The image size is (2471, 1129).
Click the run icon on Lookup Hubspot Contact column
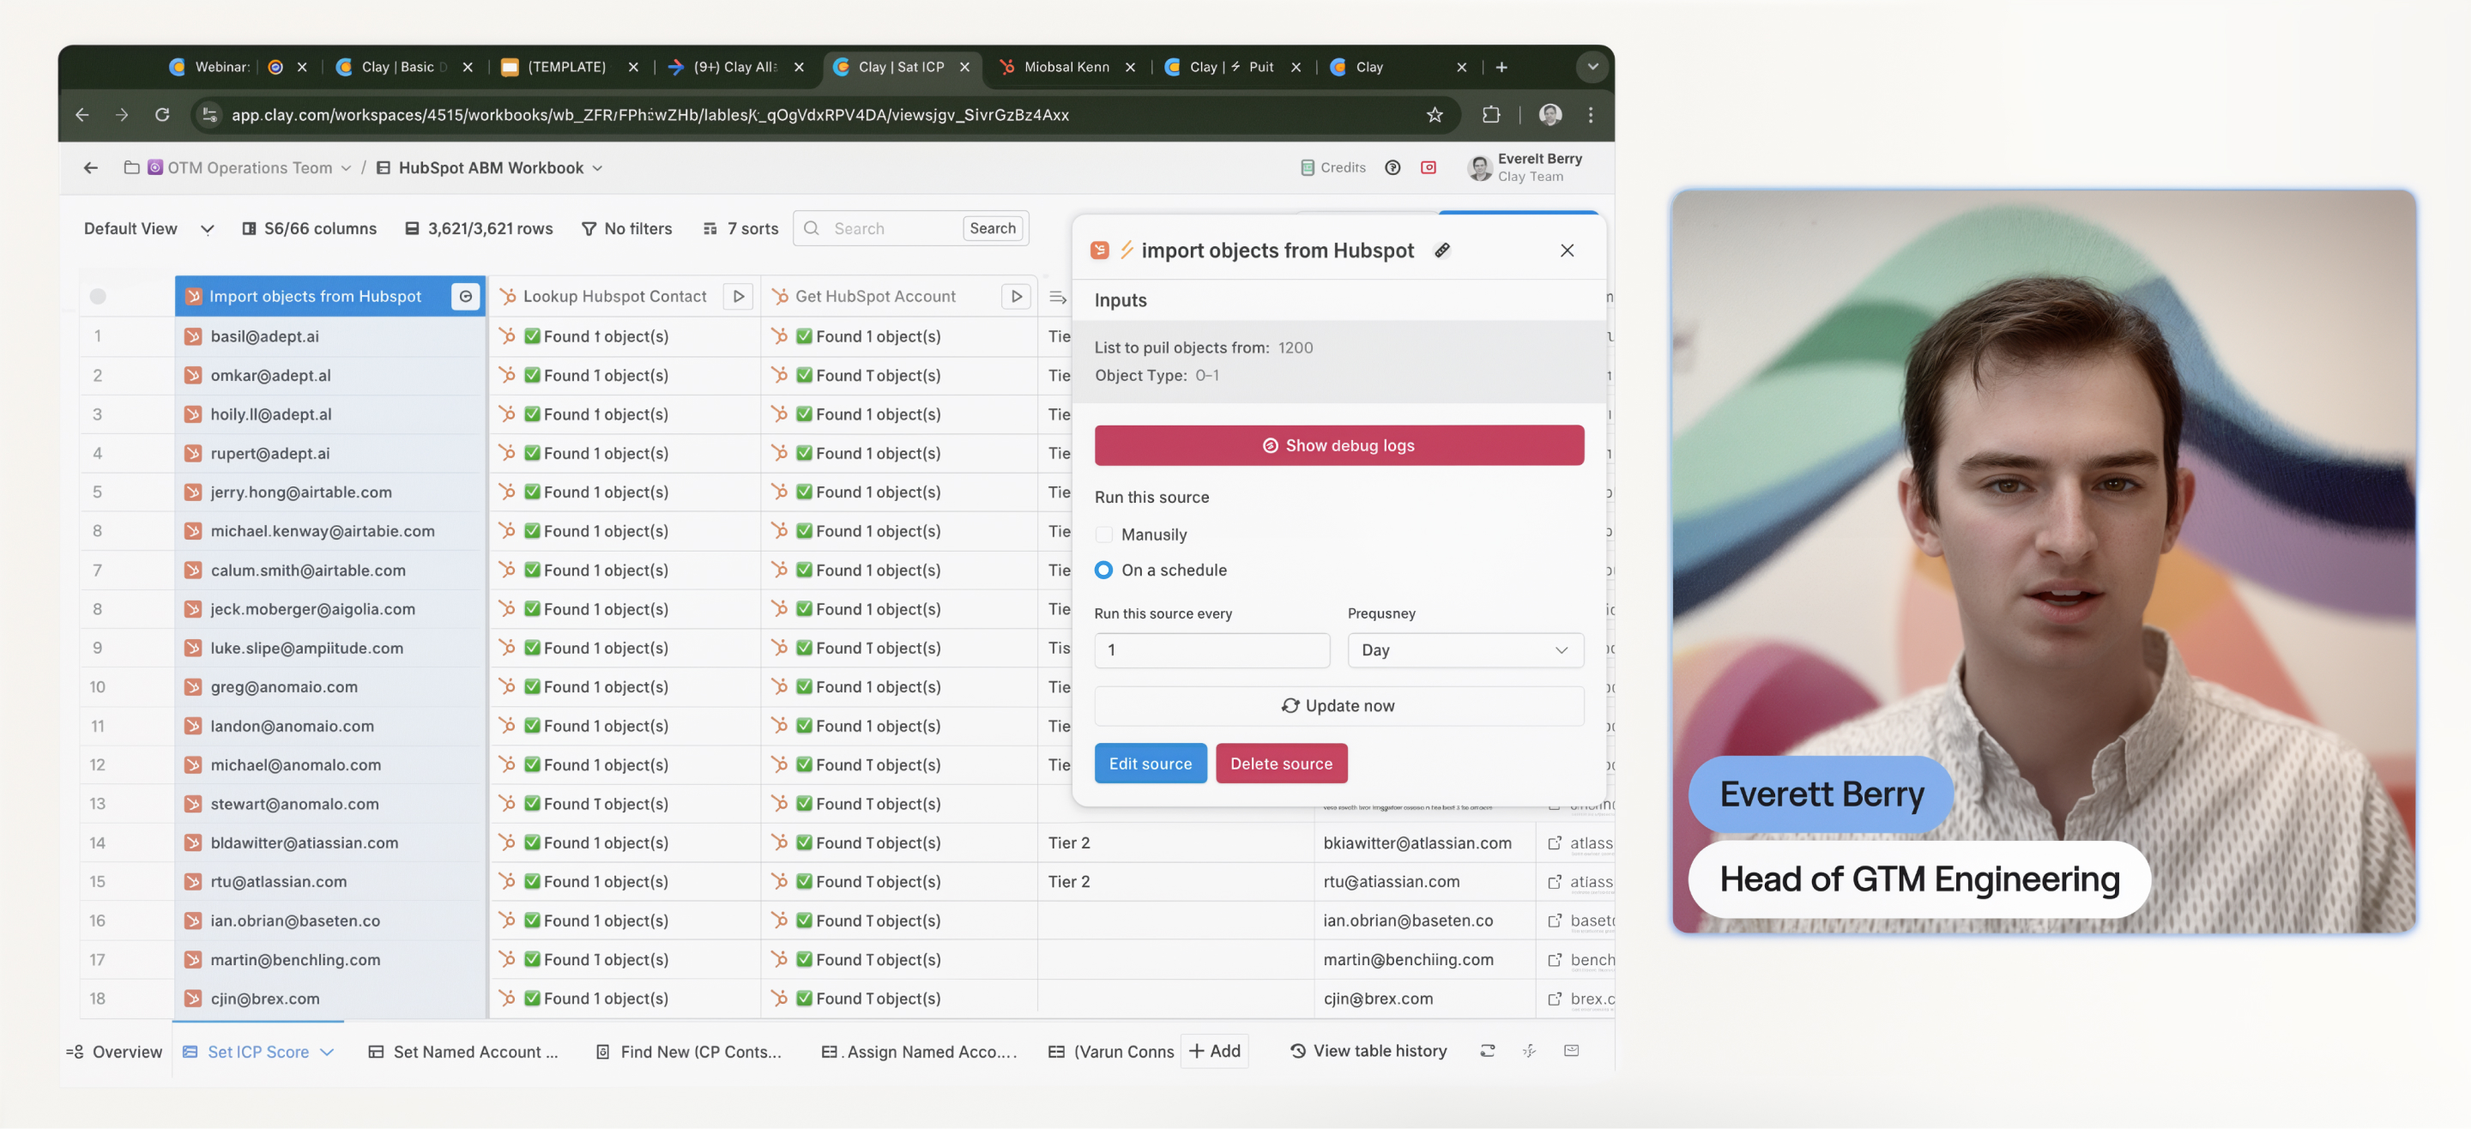click(x=738, y=296)
